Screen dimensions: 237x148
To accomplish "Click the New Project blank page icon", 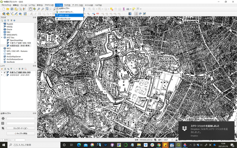I will (x=4, y=9).
